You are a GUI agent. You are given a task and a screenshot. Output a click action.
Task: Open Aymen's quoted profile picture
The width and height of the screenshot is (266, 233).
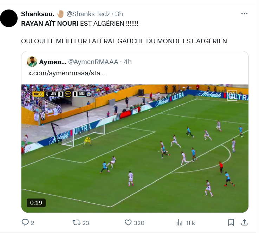tap(32, 62)
